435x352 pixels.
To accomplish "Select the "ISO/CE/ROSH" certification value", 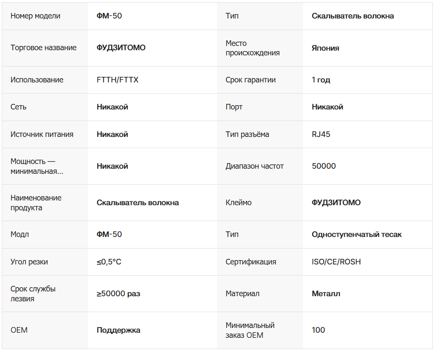I will pyautogui.click(x=336, y=262).
